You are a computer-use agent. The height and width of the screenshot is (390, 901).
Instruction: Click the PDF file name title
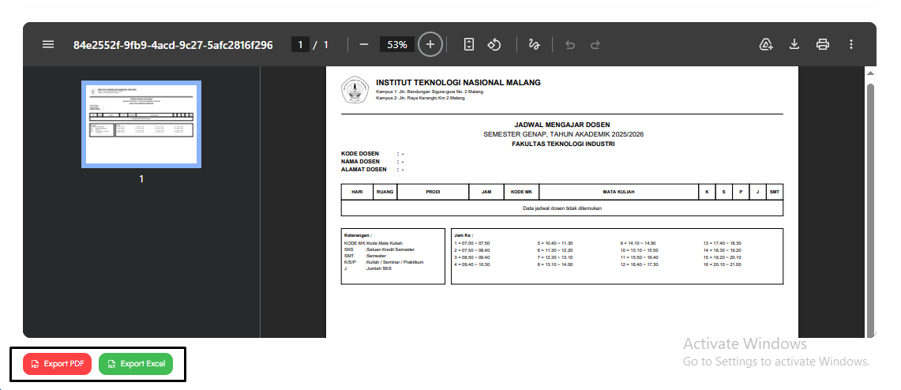173,45
